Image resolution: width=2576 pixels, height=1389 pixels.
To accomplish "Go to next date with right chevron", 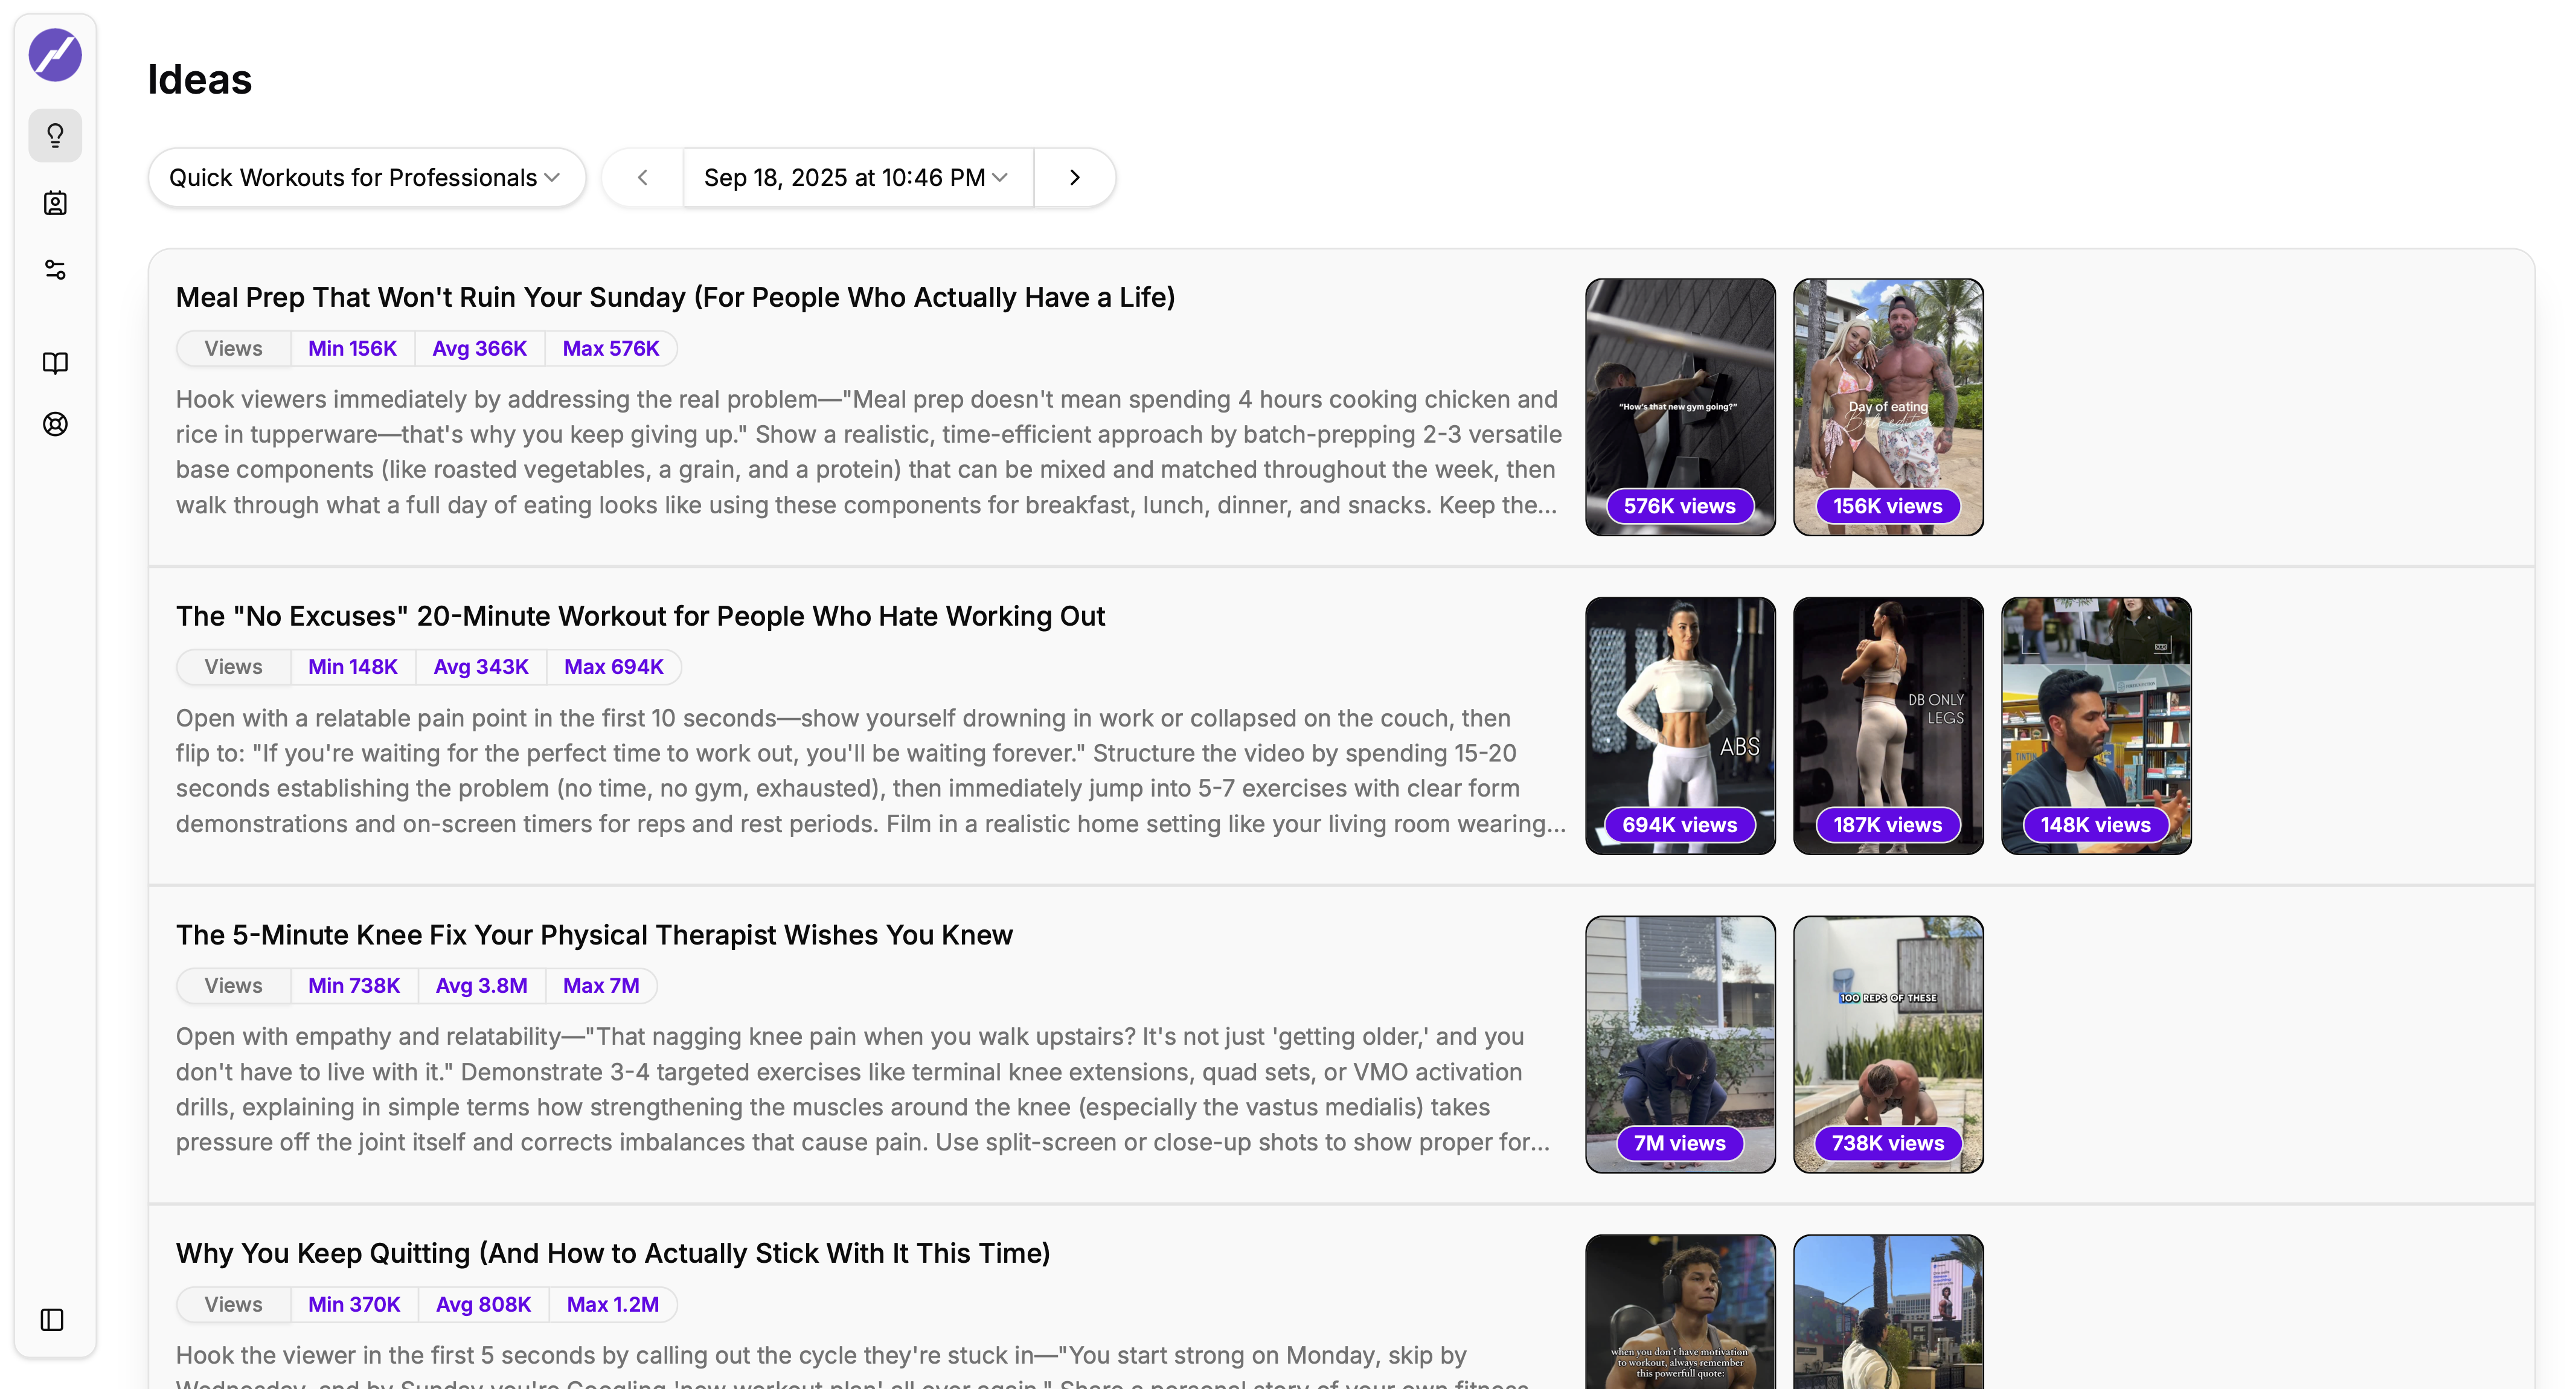I will pyautogui.click(x=1075, y=178).
